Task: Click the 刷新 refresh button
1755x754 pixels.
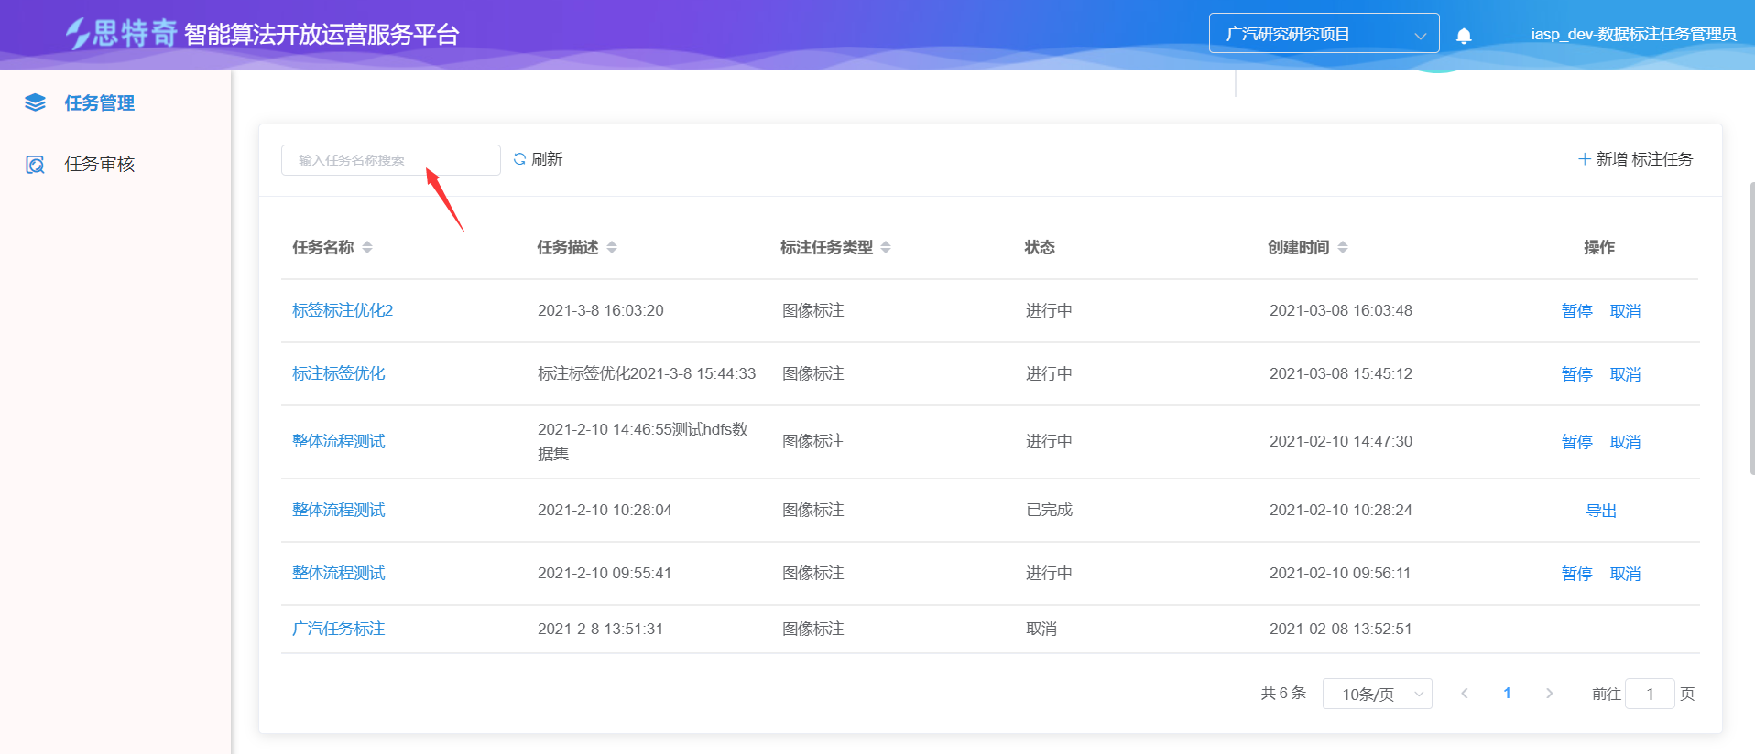Action: 538,159
